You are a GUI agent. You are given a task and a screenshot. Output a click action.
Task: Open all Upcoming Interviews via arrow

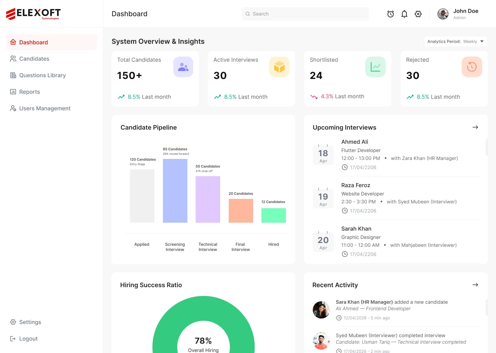pyautogui.click(x=475, y=127)
